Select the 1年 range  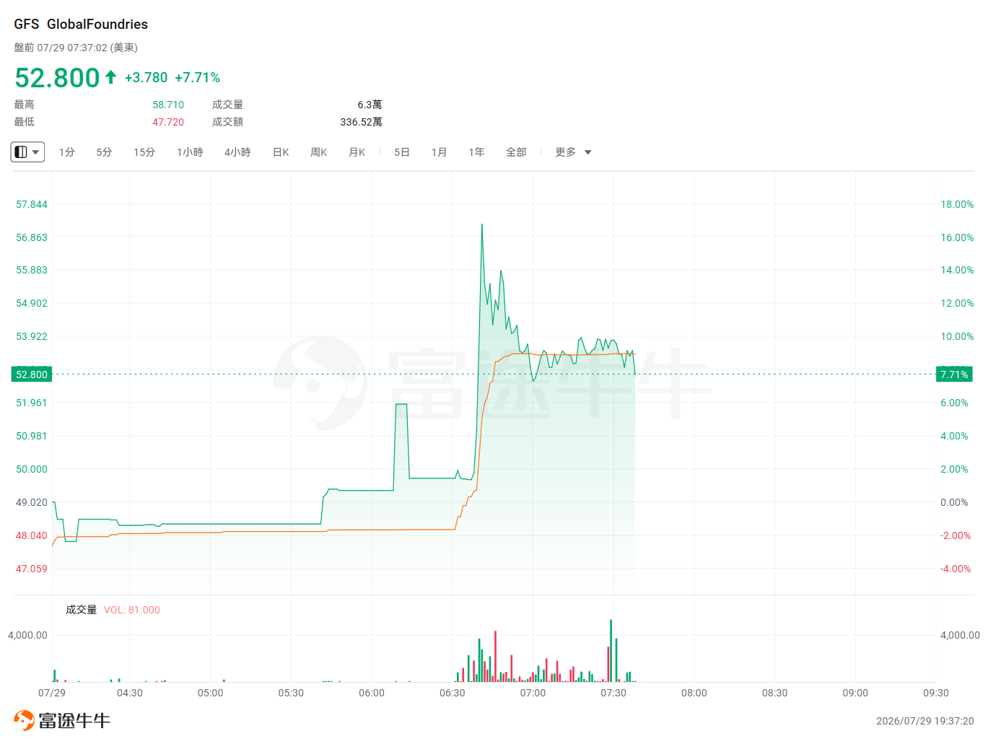click(476, 152)
